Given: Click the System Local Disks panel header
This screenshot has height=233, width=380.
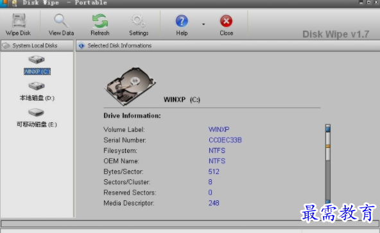Looking at the screenshot, I should (x=37, y=45).
